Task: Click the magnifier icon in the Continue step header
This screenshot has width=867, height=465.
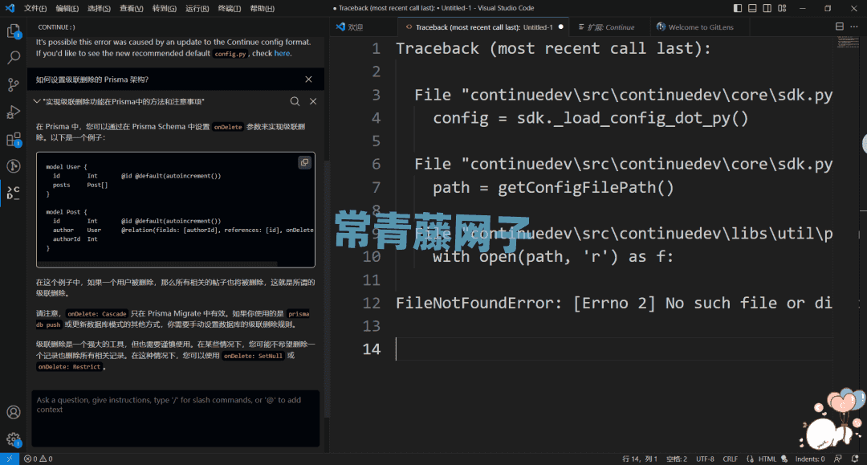Action: tap(295, 101)
